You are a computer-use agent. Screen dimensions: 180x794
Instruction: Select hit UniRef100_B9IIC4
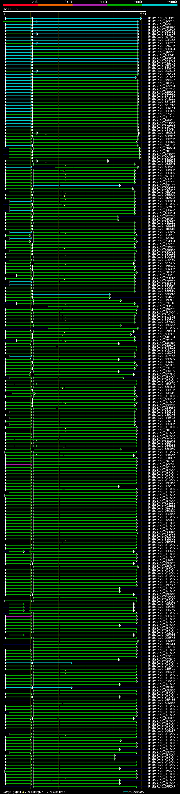pyautogui.click(x=161, y=34)
